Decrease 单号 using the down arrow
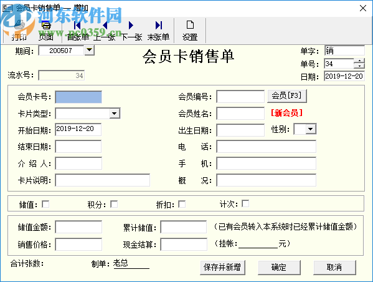Viewport: 373px width, 282px height. [x=359, y=66]
